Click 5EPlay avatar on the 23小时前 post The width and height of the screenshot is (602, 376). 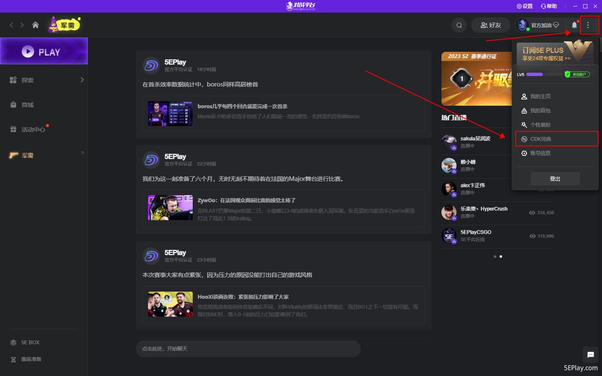point(151,256)
